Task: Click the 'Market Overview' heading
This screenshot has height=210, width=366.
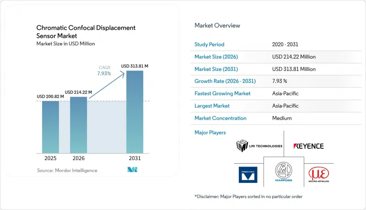Action: click(217, 26)
